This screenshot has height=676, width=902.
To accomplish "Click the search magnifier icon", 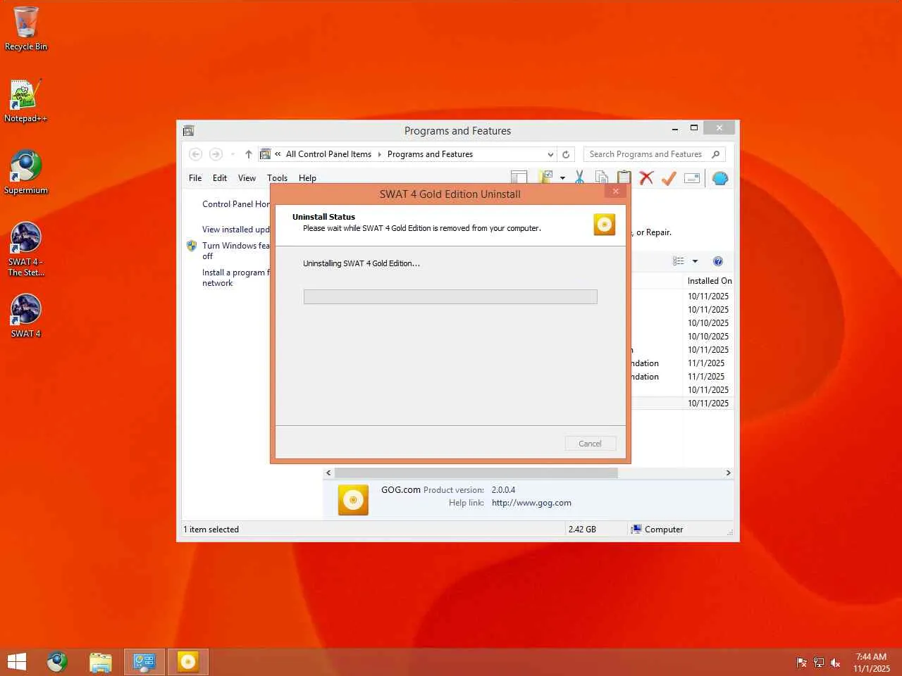I will pyautogui.click(x=716, y=154).
